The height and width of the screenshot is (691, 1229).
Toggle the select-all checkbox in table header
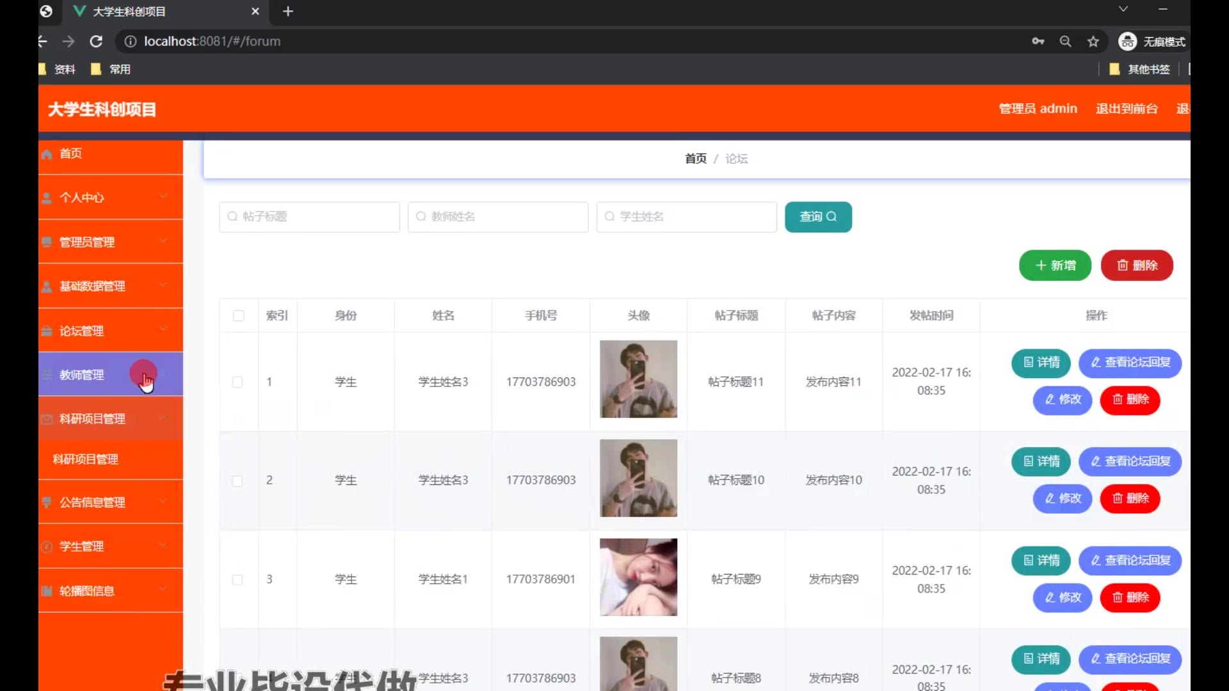tap(239, 315)
